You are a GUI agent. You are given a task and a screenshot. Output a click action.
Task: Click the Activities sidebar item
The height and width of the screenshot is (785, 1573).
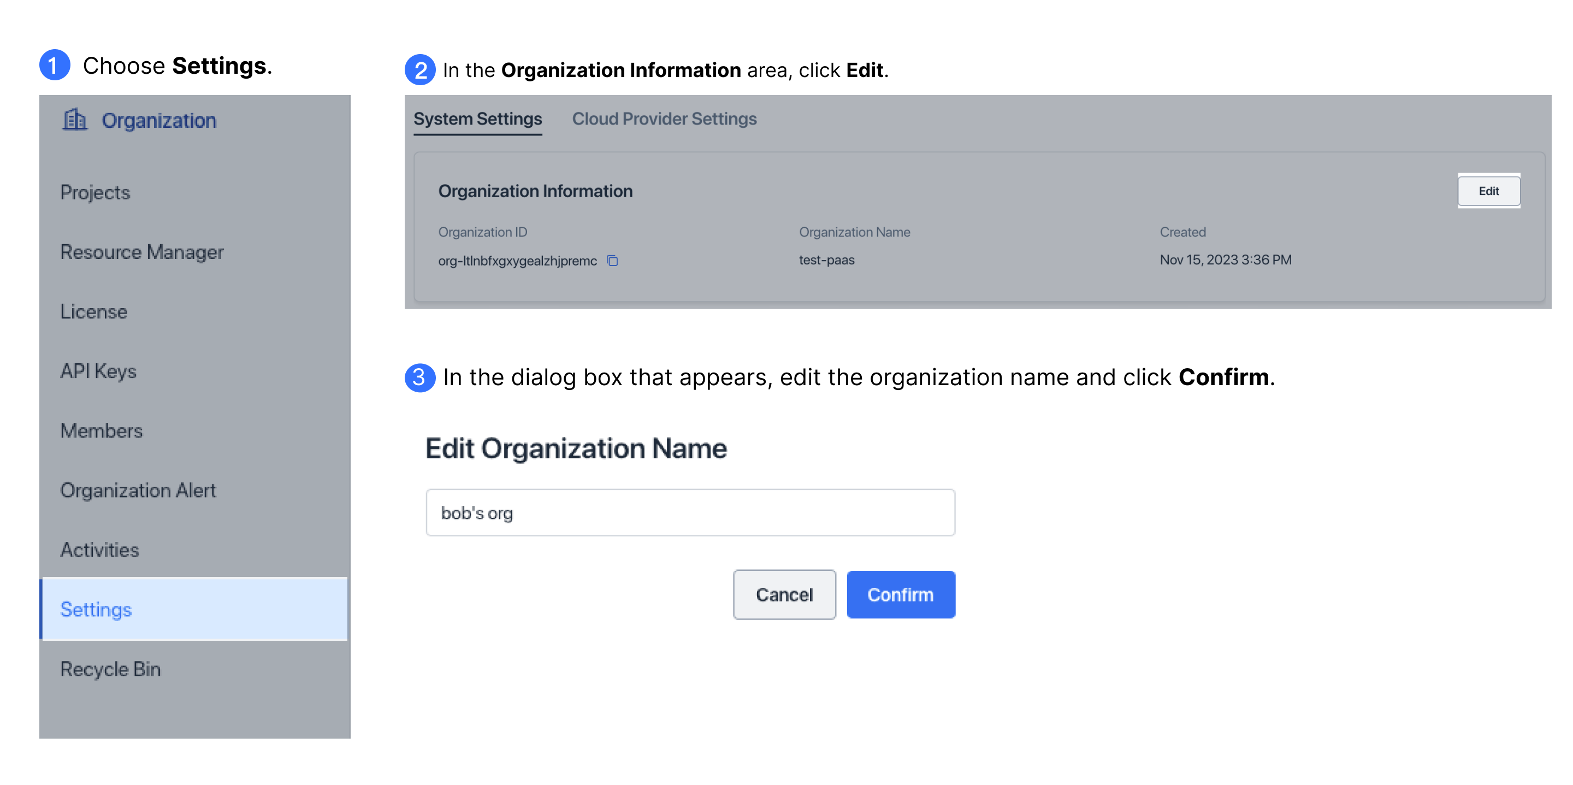click(99, 549)
